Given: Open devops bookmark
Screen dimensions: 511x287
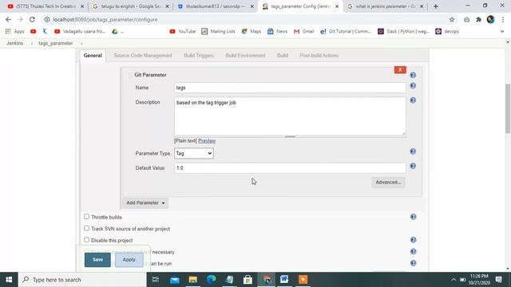Looking at the screenshot, I should 447,32.
